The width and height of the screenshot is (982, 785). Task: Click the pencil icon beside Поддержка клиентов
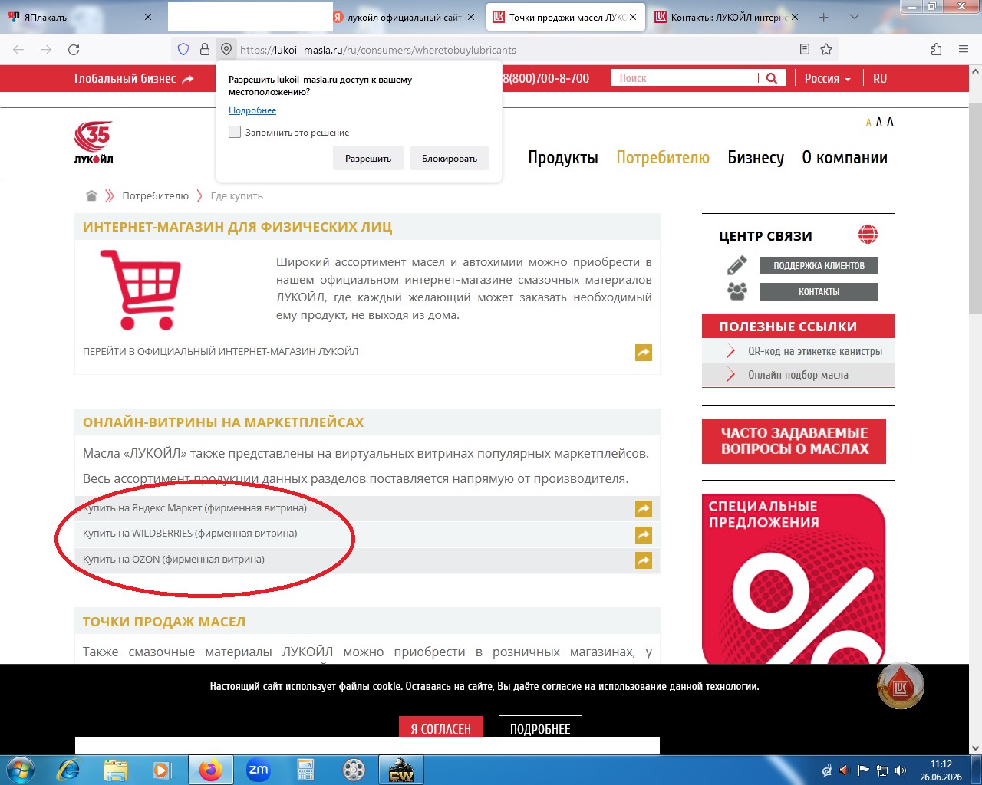coord(736,265)
